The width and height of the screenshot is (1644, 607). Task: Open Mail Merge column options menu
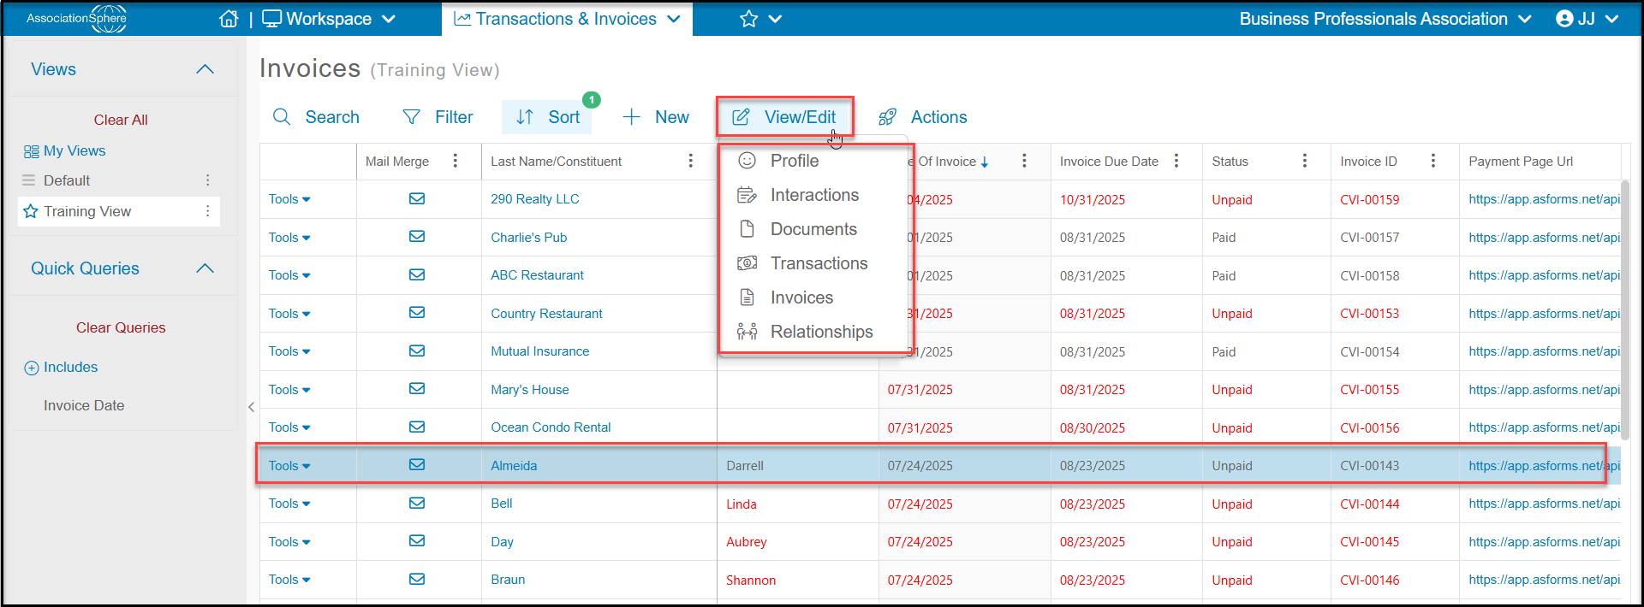[456, 161]
